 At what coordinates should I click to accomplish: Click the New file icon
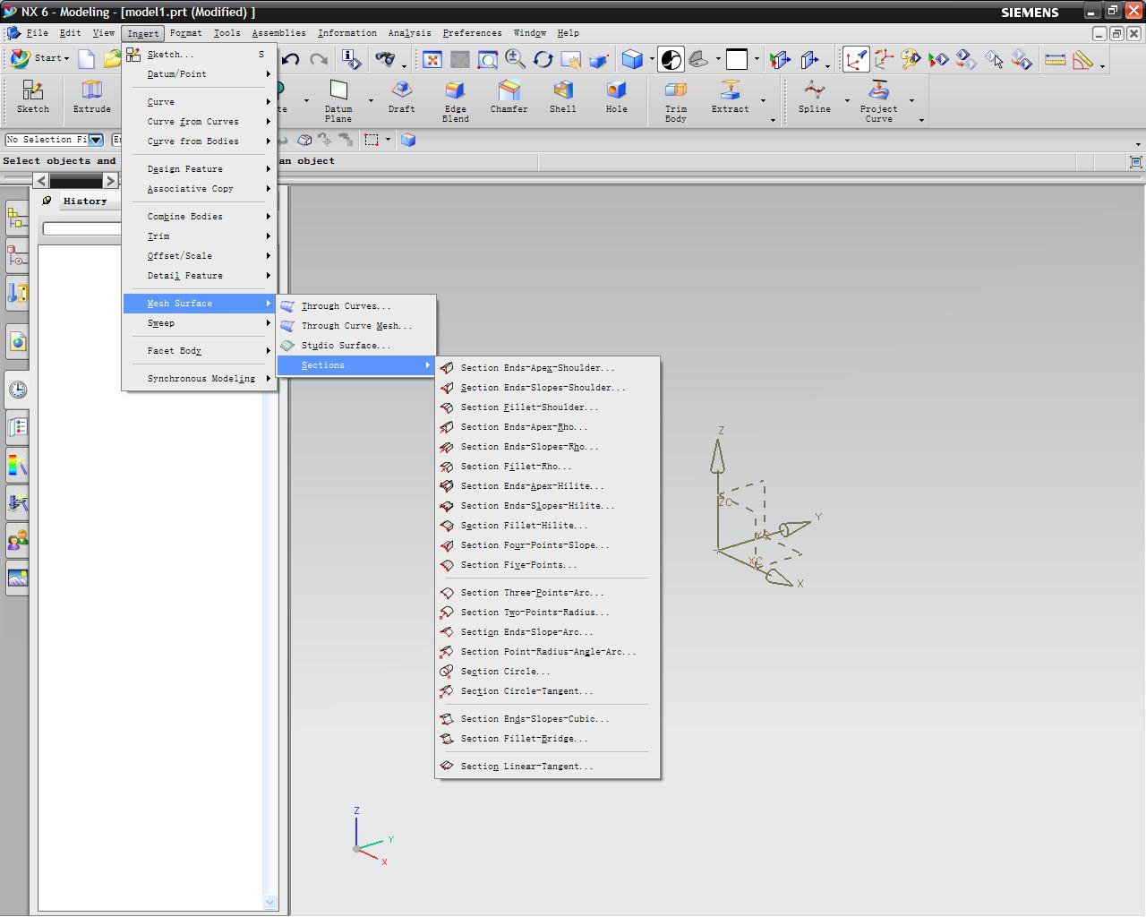point(87,59)
